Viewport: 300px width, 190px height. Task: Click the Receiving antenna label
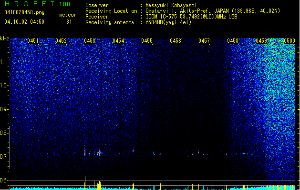(110, 22)
